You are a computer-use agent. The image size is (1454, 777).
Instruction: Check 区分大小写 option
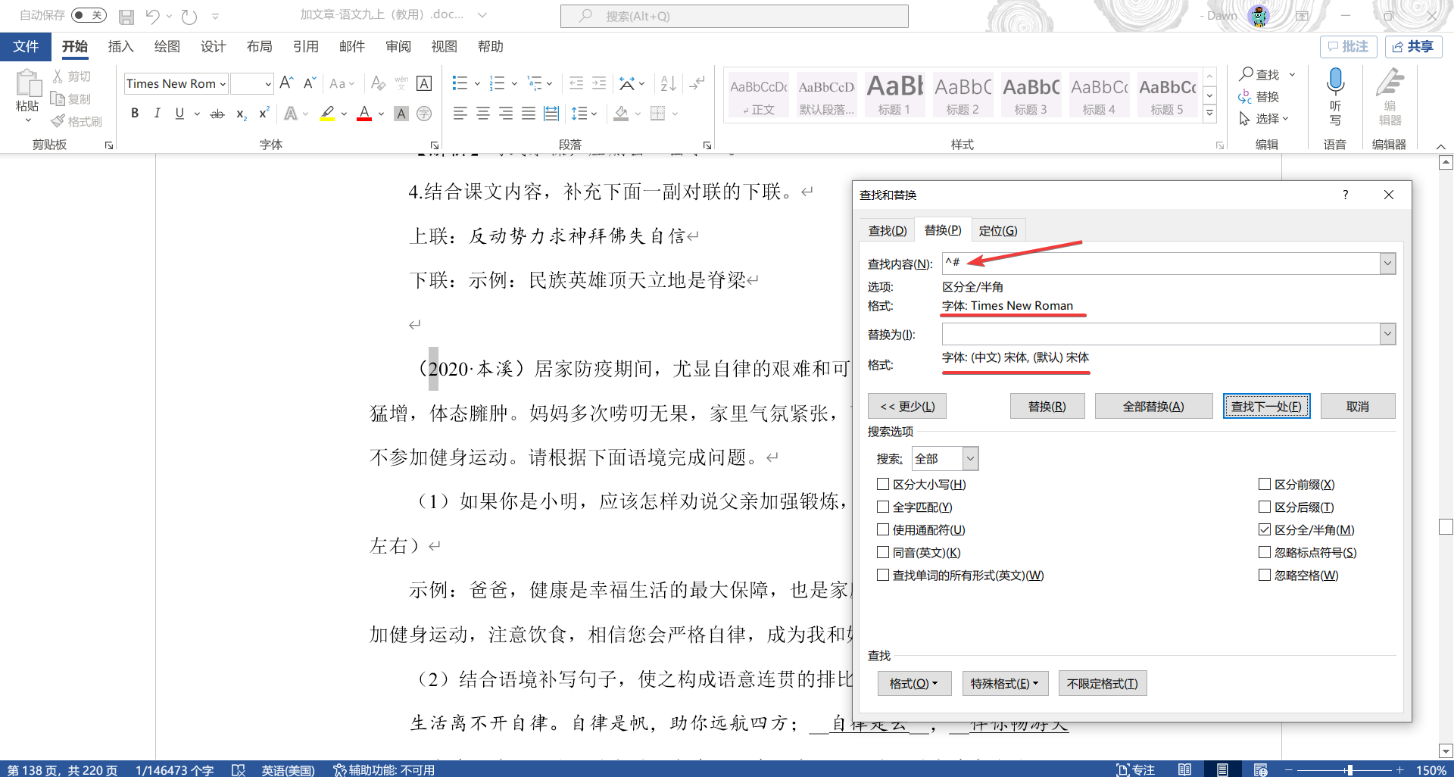click(x=883, y=484)
